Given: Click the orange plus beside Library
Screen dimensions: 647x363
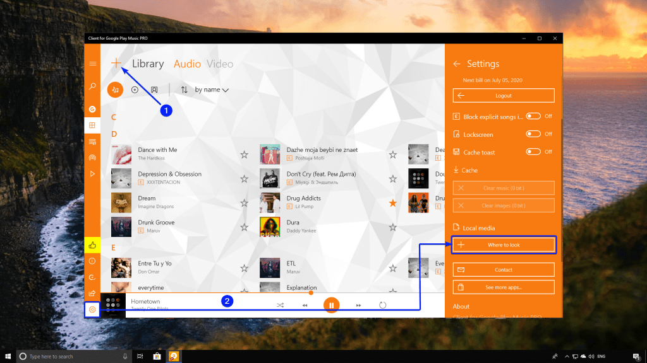Looking at the screenshot, I should [116, 63].
